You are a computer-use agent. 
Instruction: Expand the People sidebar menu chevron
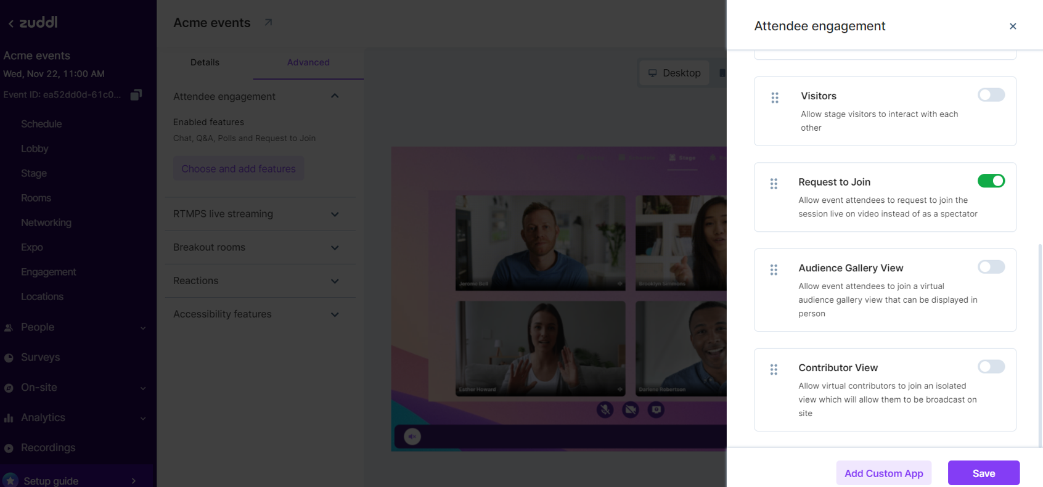[x=143, y=328]
